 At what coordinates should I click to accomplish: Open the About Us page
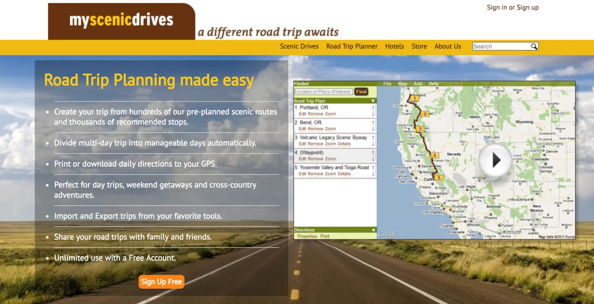(x=448, y=46)
